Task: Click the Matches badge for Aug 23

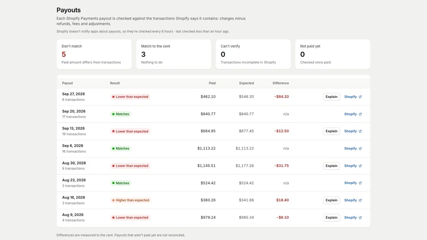Action: pyautogui.click(x=121, y=183)
